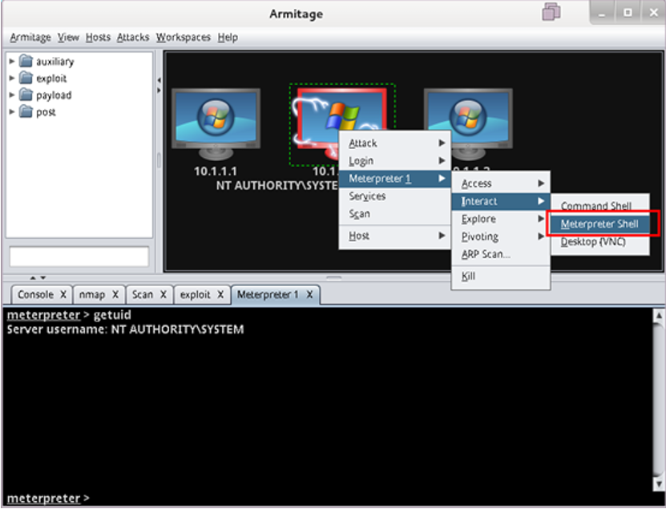Open the Armitage menu
Viewport: 666px width, 509px height.
(x=30, y=38)
